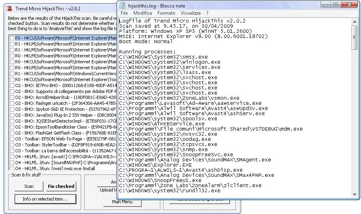Click the 'Platform: Windows XP SP3' line
Screen dimensions: 361x214
pos(185,31)
